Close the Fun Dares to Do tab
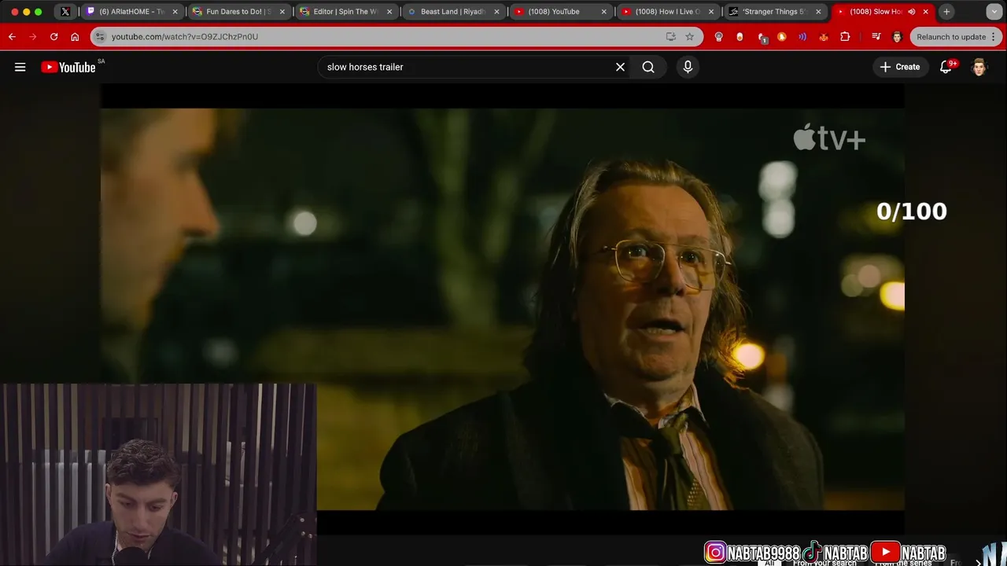The width and height of the screenshot is (1007, 566). click(282, 12)
